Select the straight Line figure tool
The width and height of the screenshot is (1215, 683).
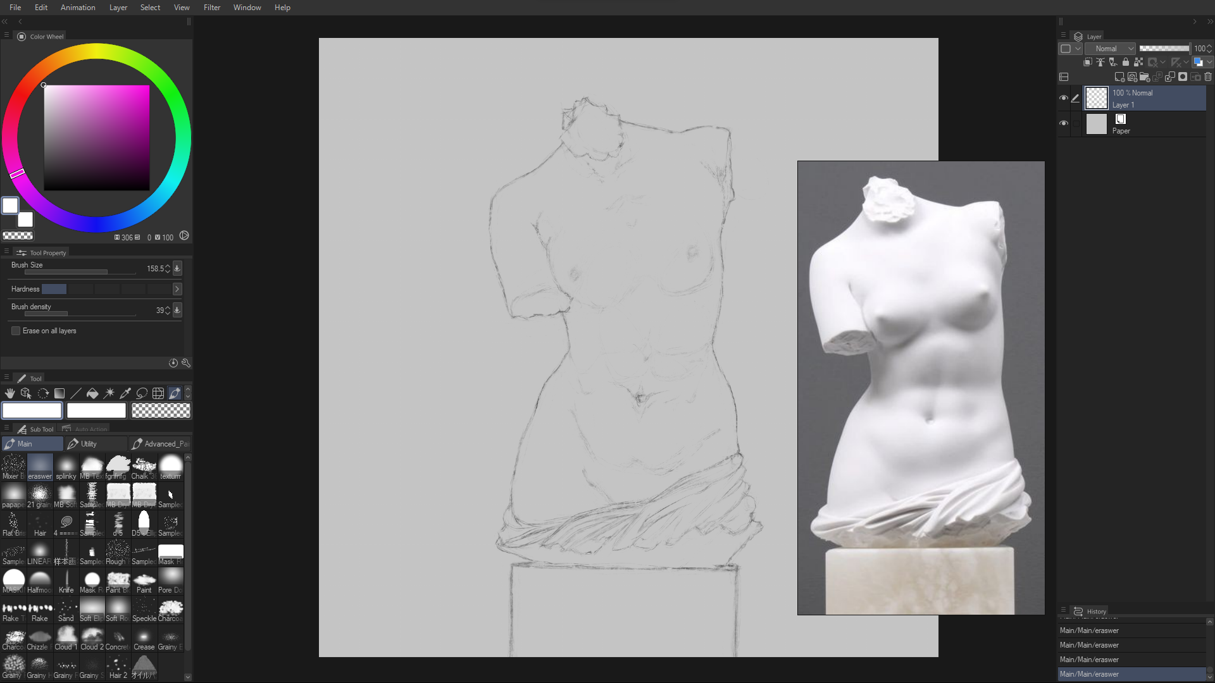[x=76, y=393]
